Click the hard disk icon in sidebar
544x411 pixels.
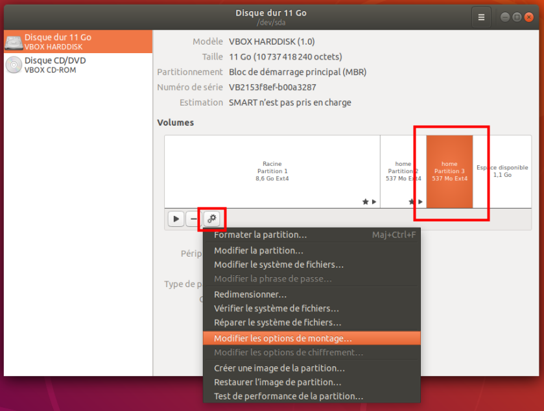point(14,42)
